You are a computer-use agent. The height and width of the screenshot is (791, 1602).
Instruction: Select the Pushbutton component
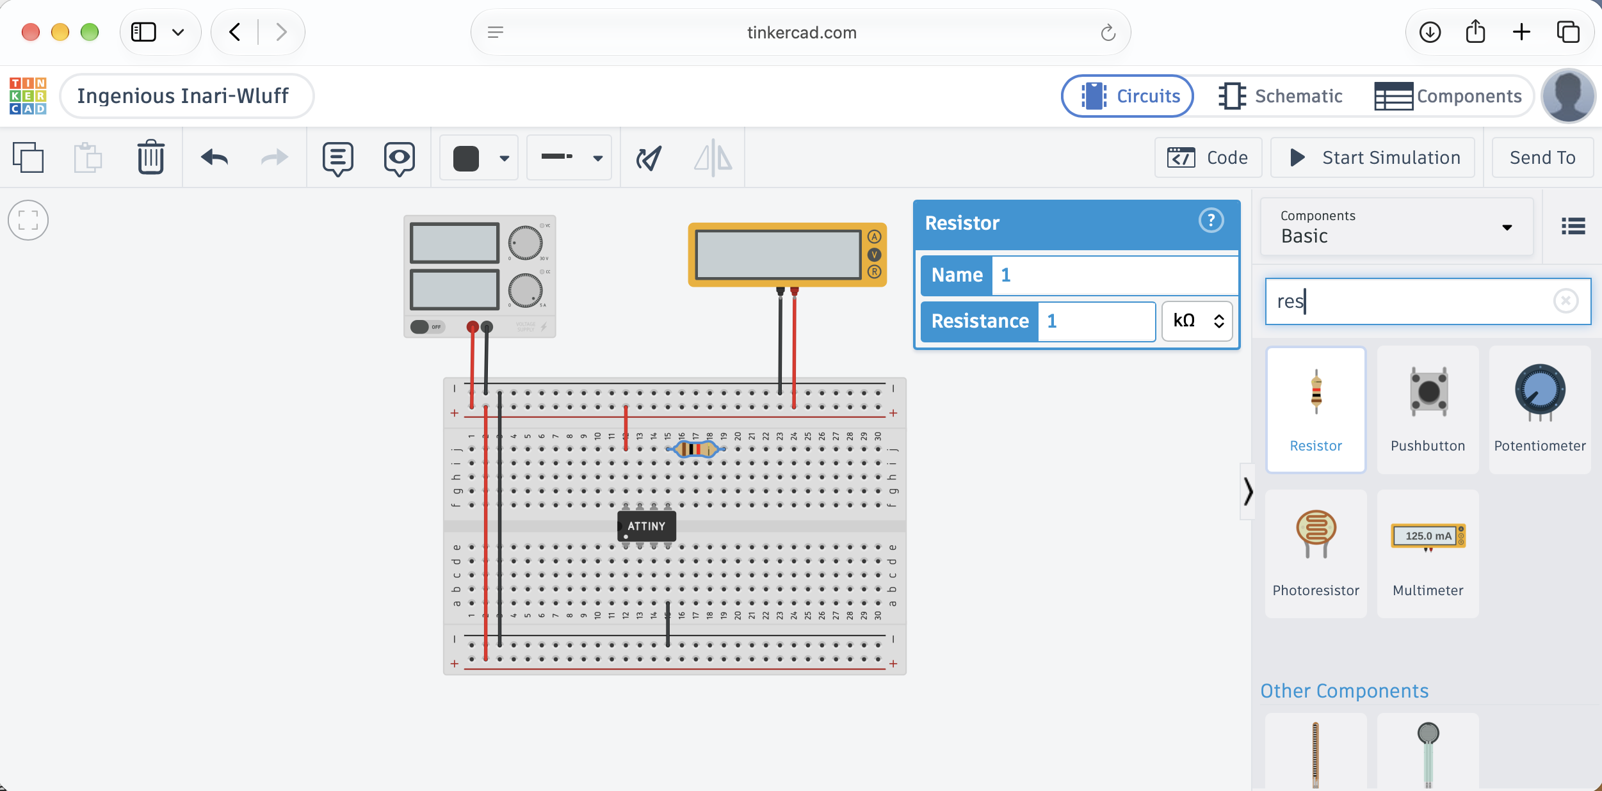coord(1428,410)
